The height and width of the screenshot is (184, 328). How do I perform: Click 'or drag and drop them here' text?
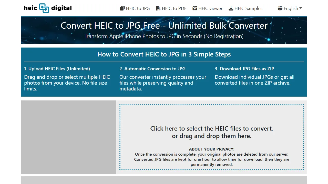[x=212, y=136]
